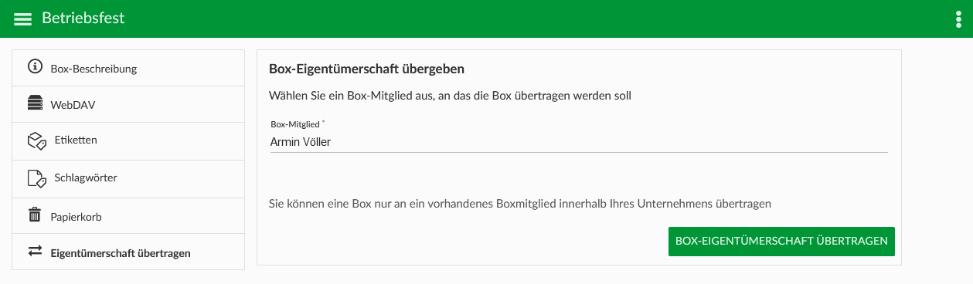This screenshot has width=973, height=284.
Task: Click the Box-Eigentümerschaft übergeben heading
Action: (366, 69)
